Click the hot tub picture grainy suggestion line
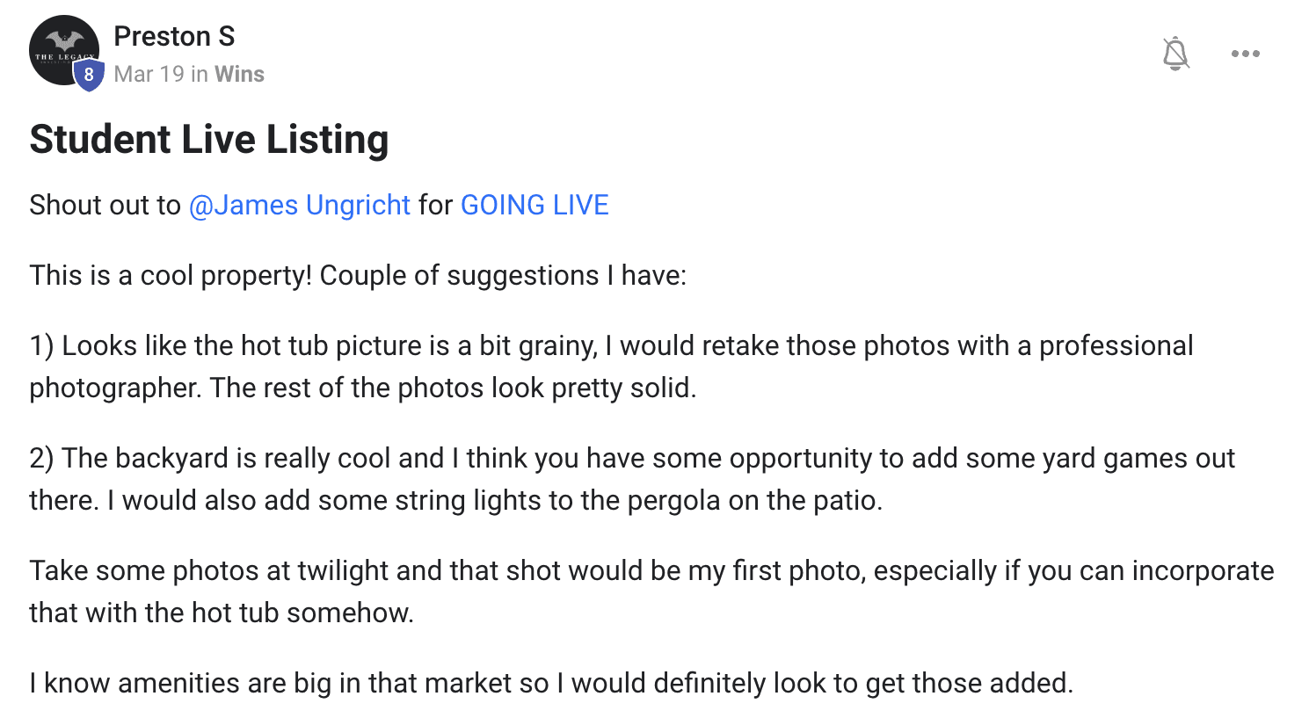The image size is (1309, 718). 611,345
